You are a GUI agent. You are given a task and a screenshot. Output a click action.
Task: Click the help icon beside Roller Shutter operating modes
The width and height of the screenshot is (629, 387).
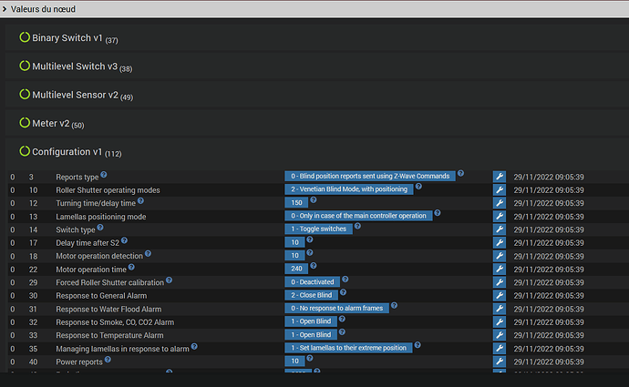pyautogui.click(x=167, y=188)
